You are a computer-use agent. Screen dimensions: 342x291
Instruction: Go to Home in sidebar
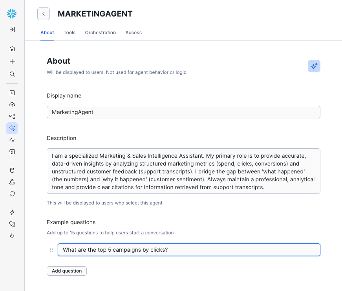pyautogui.click(x=12, y=49)
